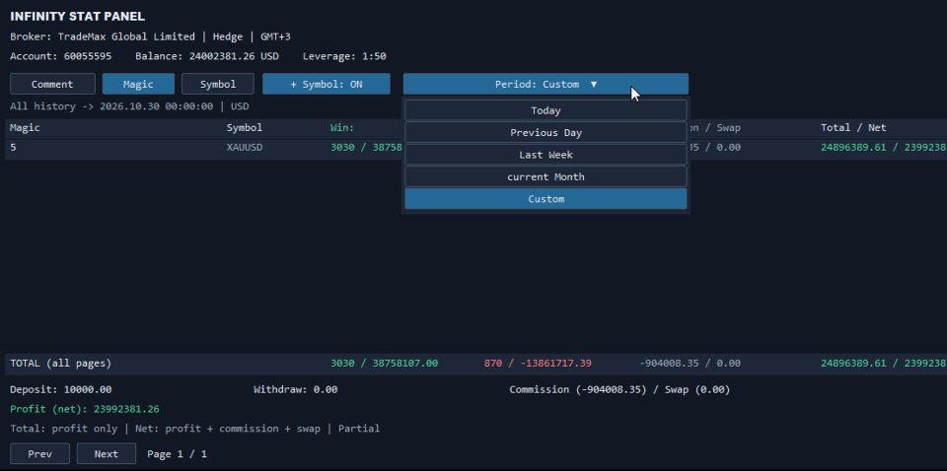
Task: Click the Profit (net): 23992381.26 text
Action: [x=85, y=410]
